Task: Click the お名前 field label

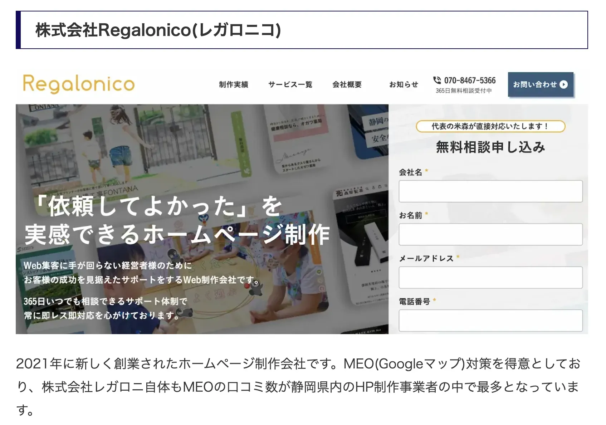Action: 410,215
